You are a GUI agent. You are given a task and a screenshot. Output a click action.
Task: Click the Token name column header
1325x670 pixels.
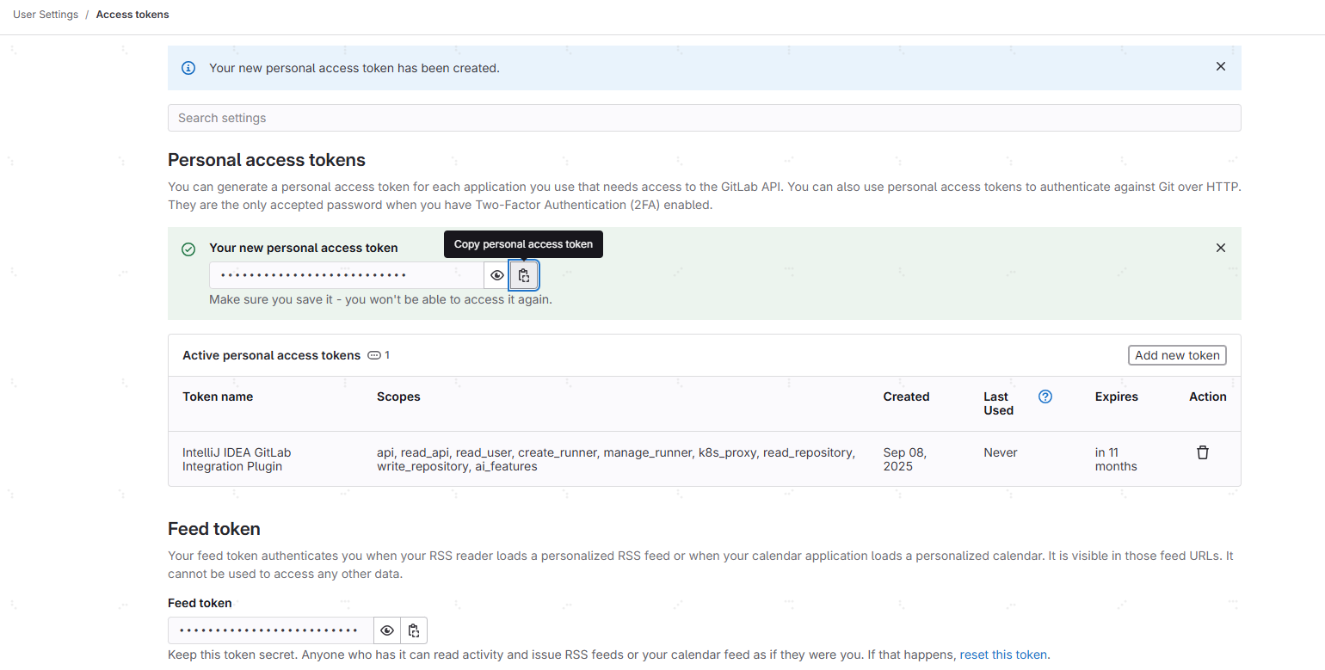[218, 396]
